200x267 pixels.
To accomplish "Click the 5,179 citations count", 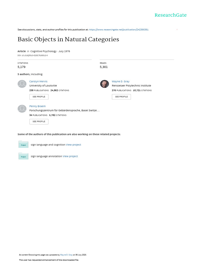I will 21,67.
